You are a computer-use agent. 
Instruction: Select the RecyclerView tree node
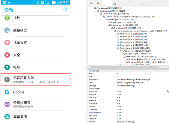(x=141, y=31)
